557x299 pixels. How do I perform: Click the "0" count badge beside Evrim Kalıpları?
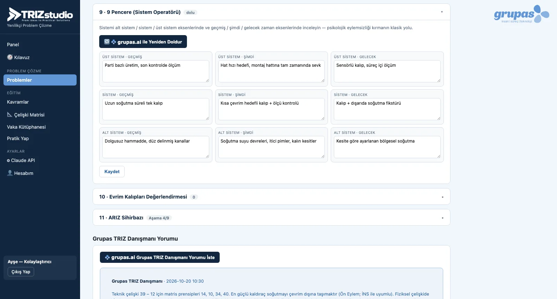pos(194,197)
